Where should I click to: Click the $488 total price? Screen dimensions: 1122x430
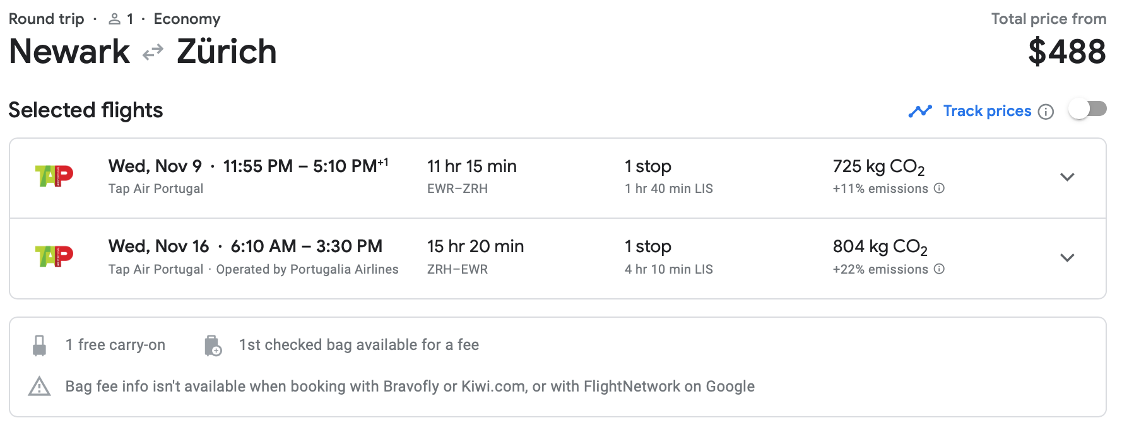coord(1066,52)
